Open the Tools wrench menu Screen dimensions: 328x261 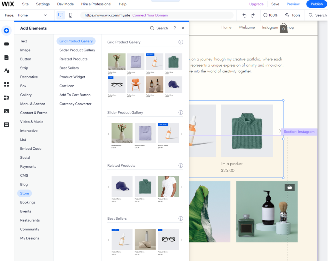click(x=292, y=15)
